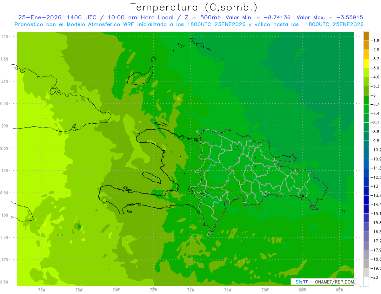Click the '74W' longitude label
381x294 pixels.
click(x=116, y=290)
